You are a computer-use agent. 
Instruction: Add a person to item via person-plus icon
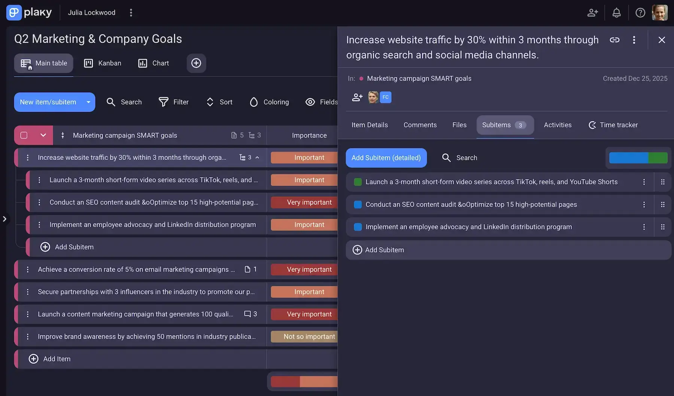[357, 97]
